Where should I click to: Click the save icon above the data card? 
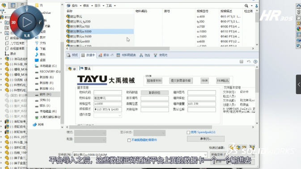pos(242,62)
